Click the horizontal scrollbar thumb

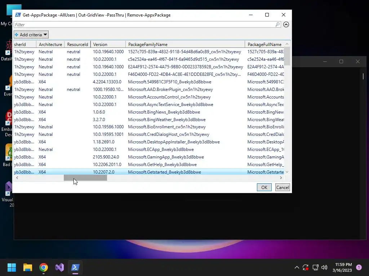(x=85, y=178)
